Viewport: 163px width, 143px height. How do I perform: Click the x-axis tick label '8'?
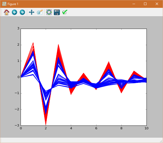click(121, 128)
